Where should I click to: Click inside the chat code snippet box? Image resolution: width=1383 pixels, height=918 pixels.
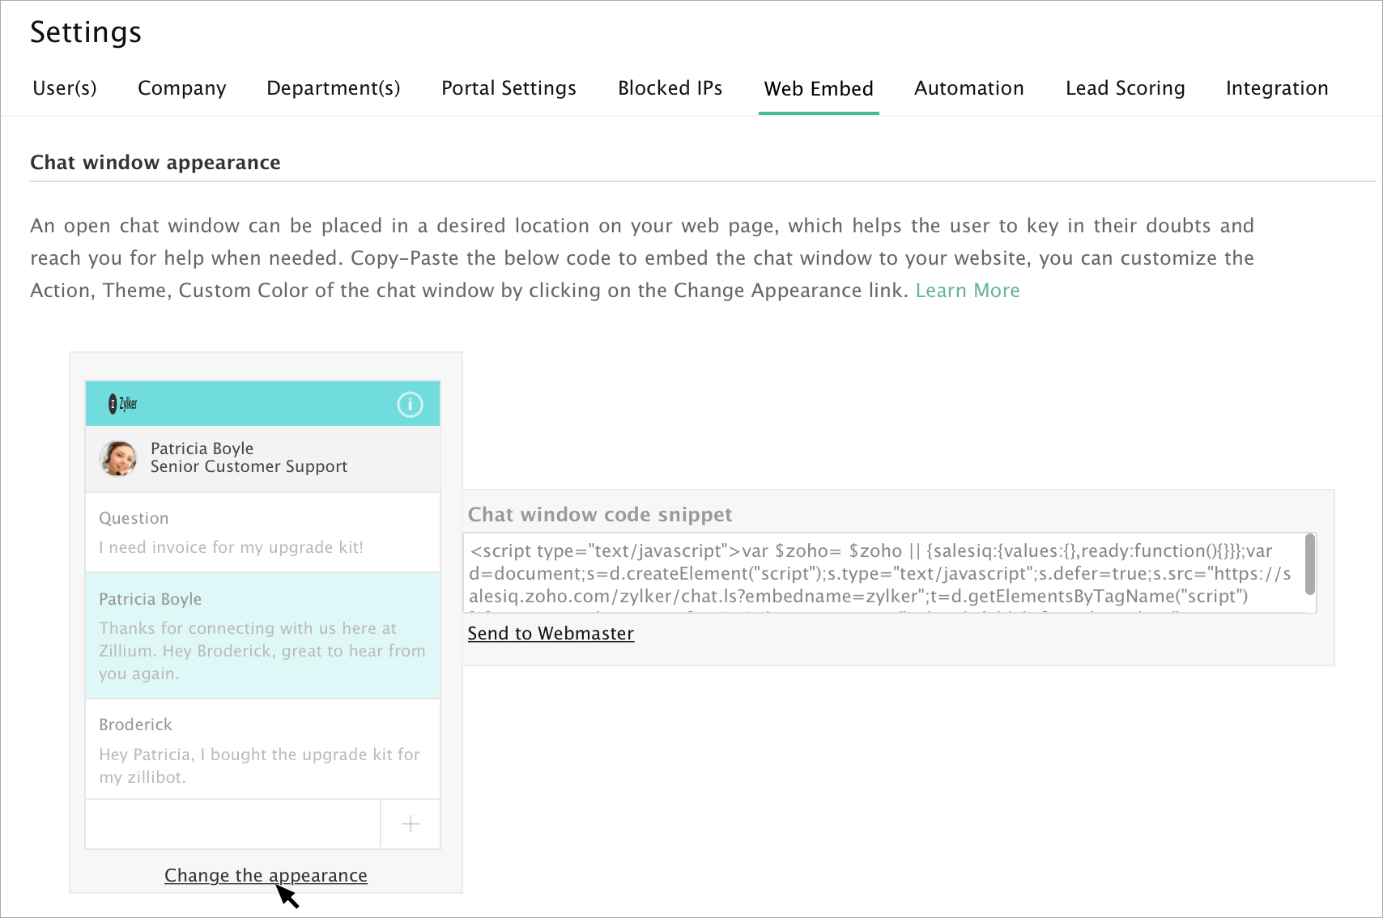click(x=883, y=573)
